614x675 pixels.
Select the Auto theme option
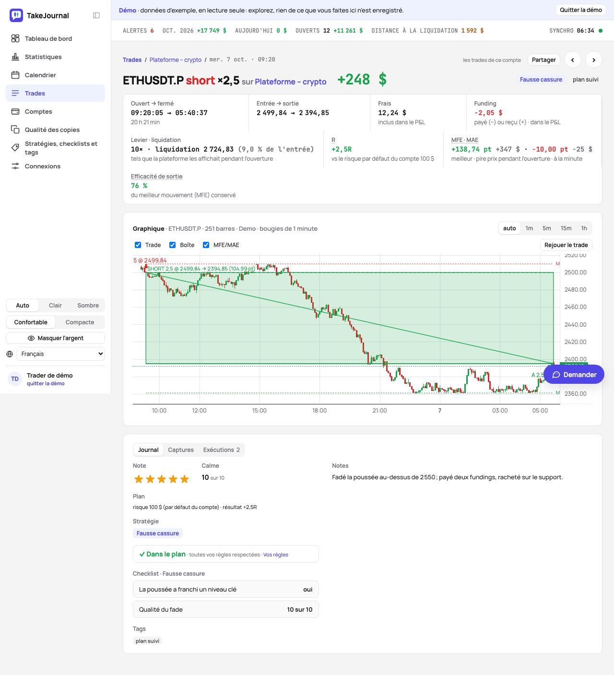(x=23, y=306)
